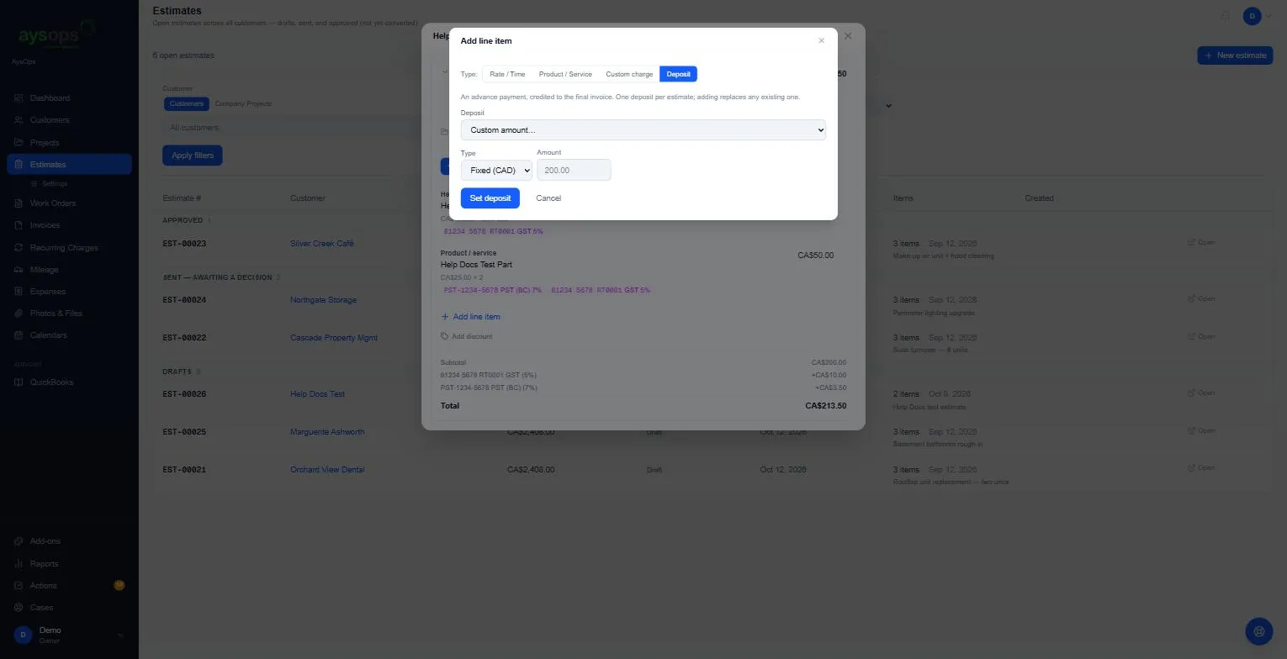Open Calendars sidebar icon

pos(19,335)
